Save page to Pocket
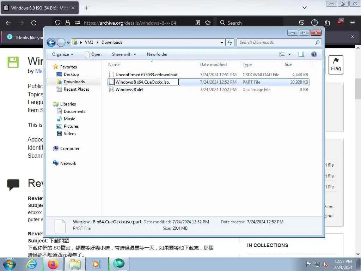The width and height of the screenshot is (361, 271). tap(302, 23)
